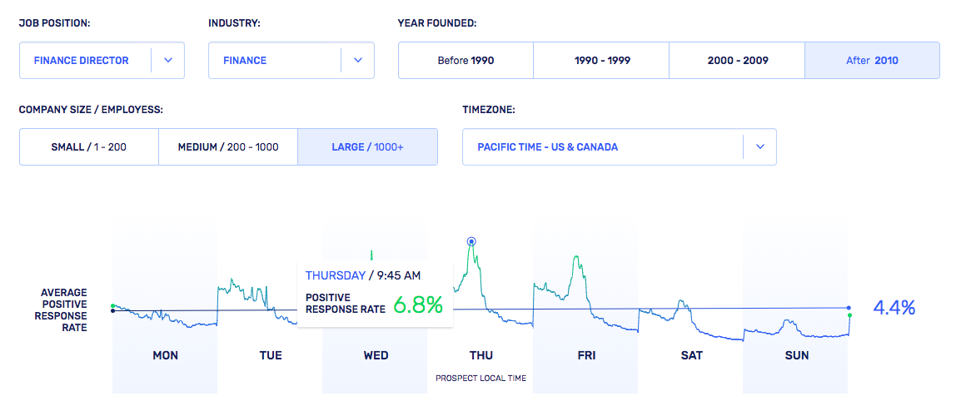Open the Job Position dropdown chevron
This screenshot has width=961, height=411.
(x=167, y=61)
